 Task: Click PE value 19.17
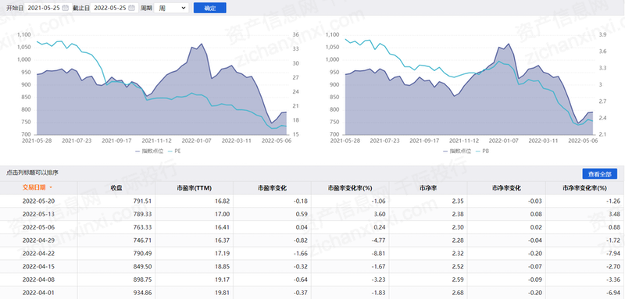(x=223, y=279)
